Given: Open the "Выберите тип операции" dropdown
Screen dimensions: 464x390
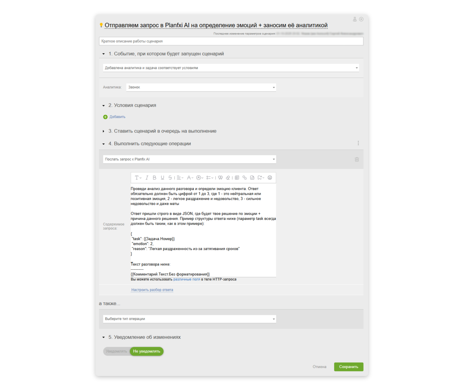Looking at the screenshot, I should point(189,319).
